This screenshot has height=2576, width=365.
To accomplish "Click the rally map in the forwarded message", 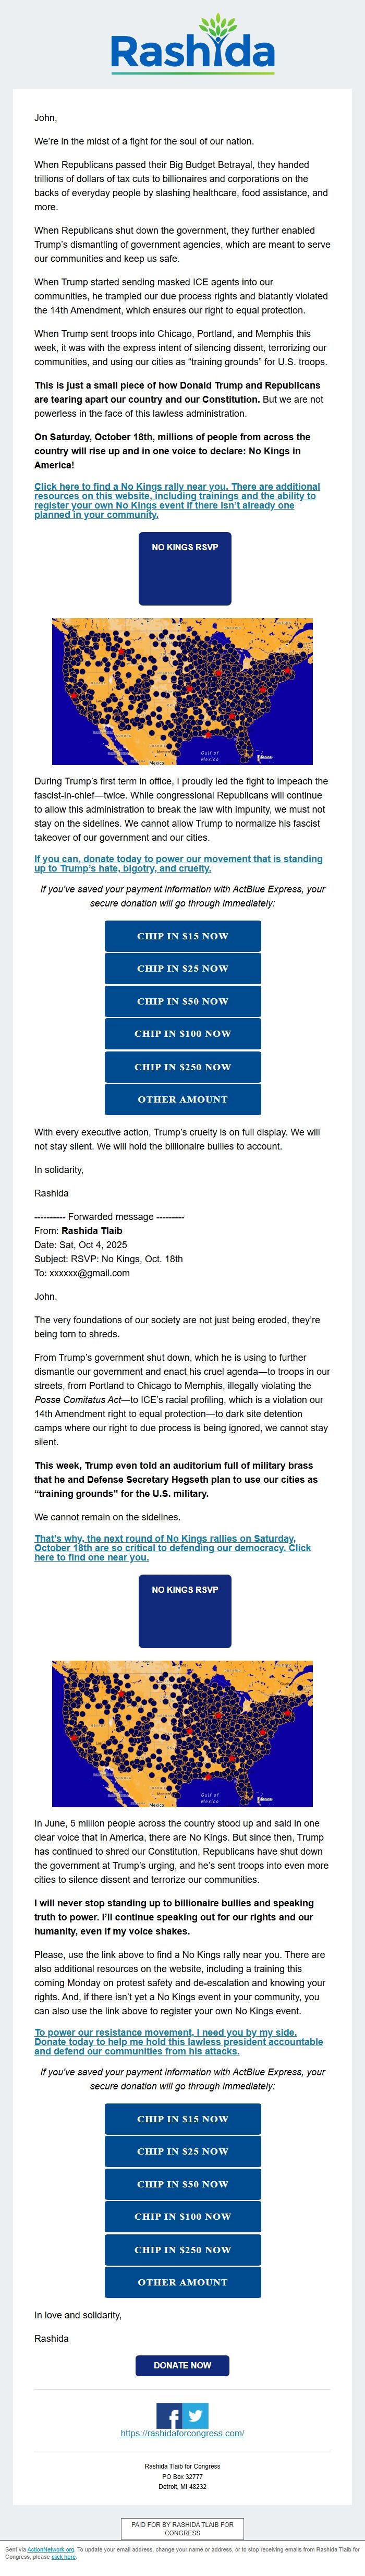I will (182, 1734).
